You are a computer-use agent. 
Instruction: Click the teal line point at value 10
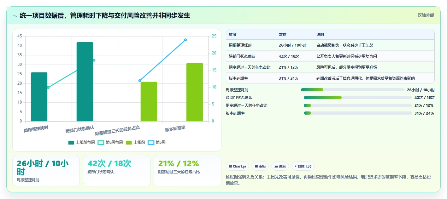(x=48, y=87)
